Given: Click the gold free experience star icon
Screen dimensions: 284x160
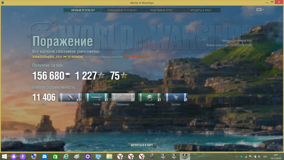Looking at the screenshot, I should 124,75.
